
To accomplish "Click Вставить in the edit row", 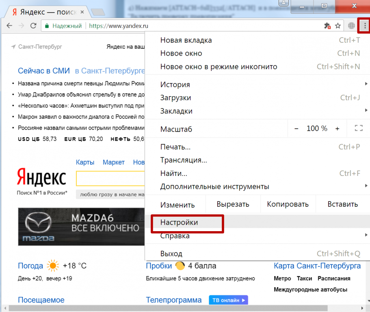I will coord(343,204).
